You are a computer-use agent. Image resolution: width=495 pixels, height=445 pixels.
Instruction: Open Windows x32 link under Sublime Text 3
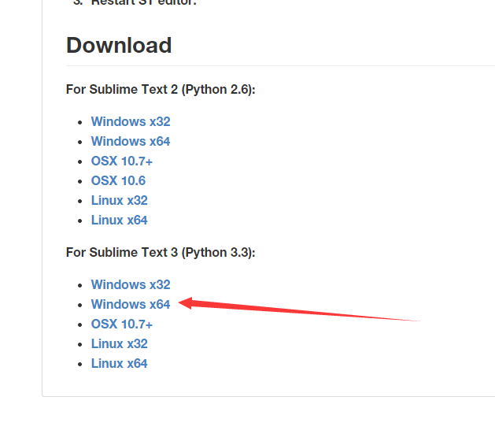point(131,285)
